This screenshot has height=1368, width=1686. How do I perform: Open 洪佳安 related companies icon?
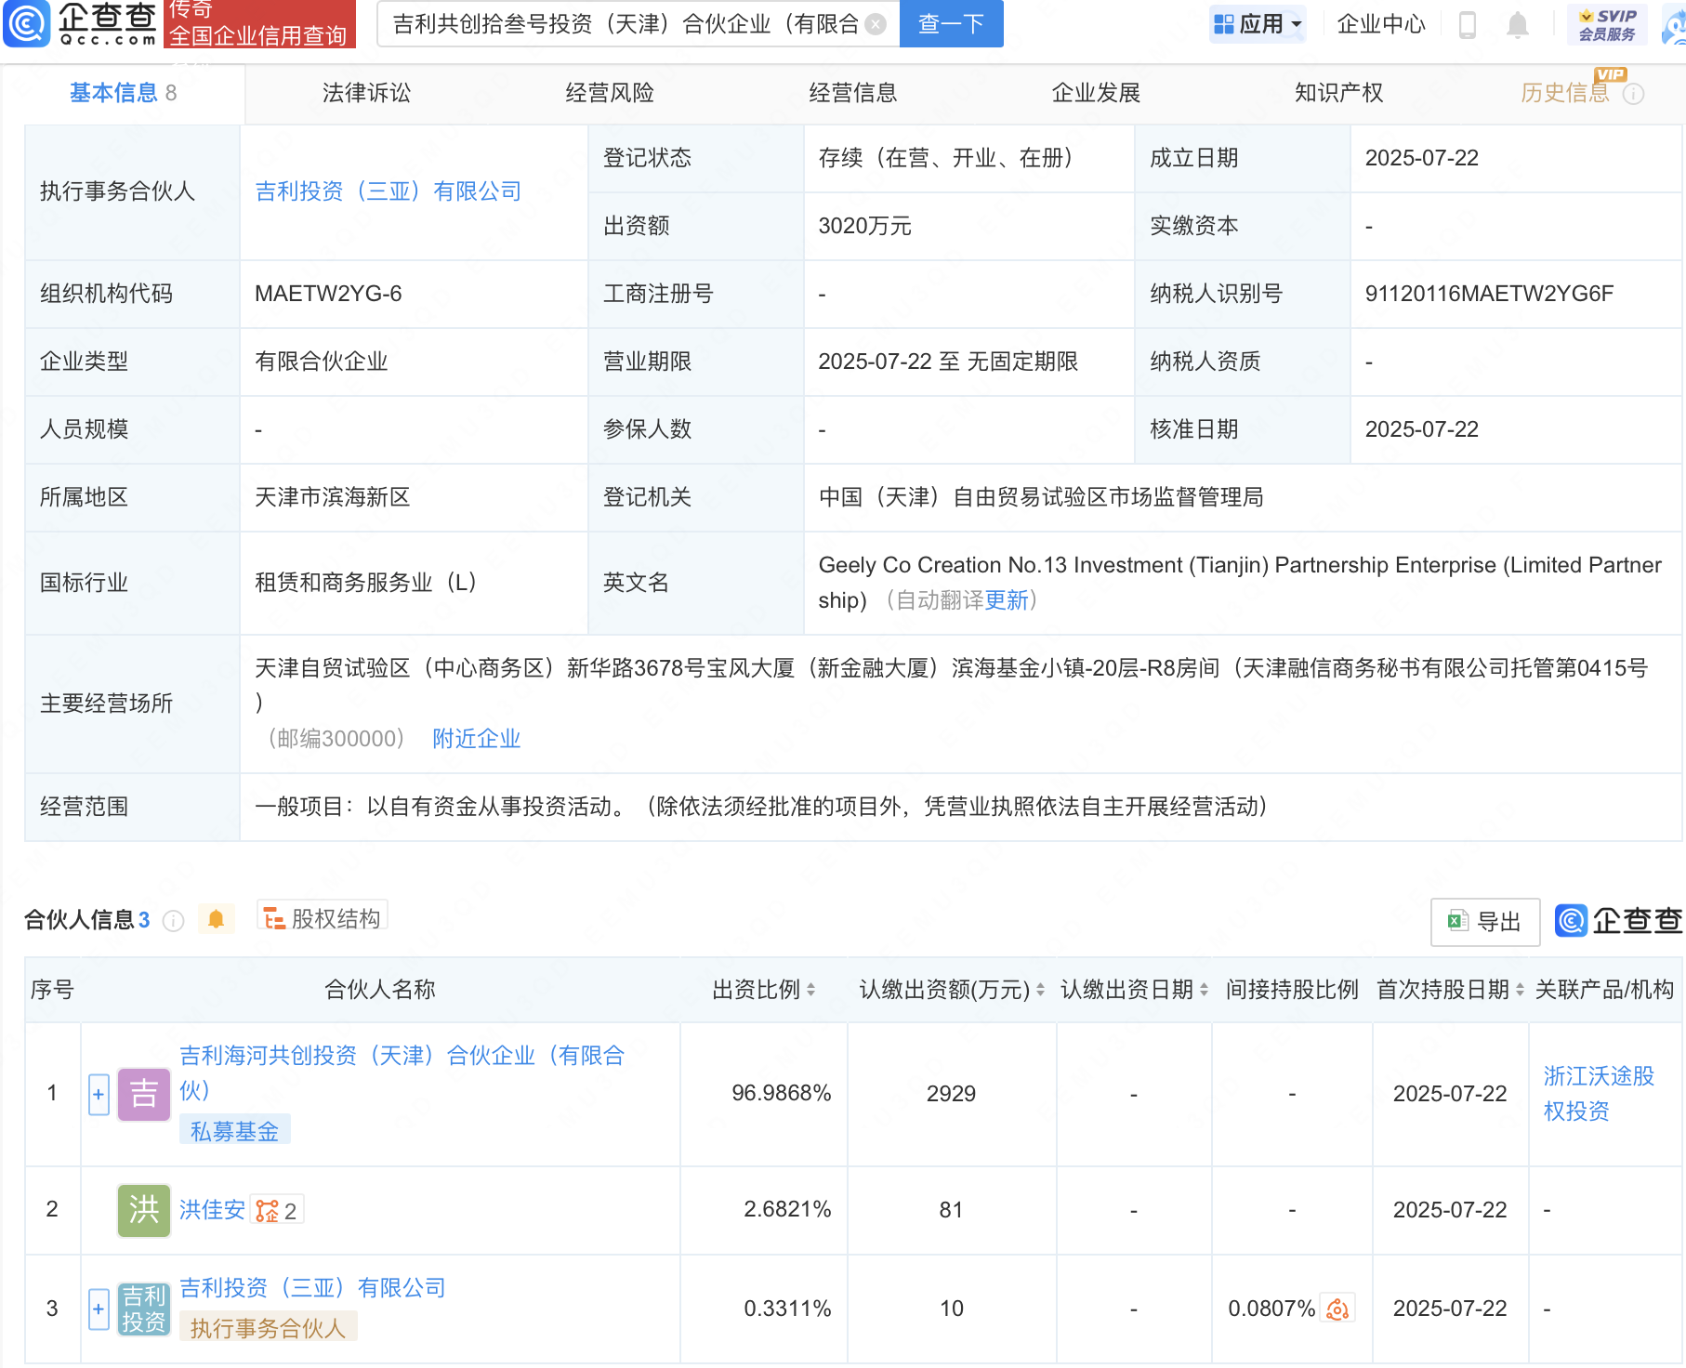(276, 1211)
